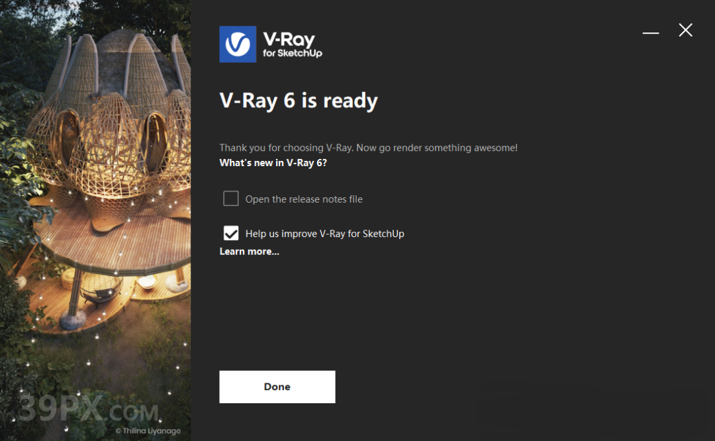Minimize the V-Ray installer window

tap(651, 33)
